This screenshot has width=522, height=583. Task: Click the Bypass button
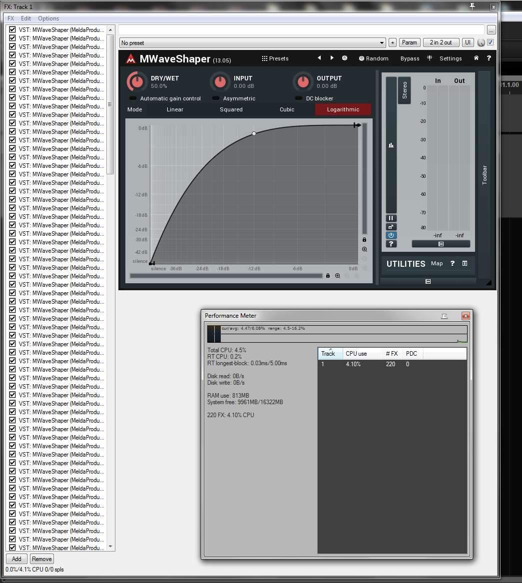click(x=410, y=58)
